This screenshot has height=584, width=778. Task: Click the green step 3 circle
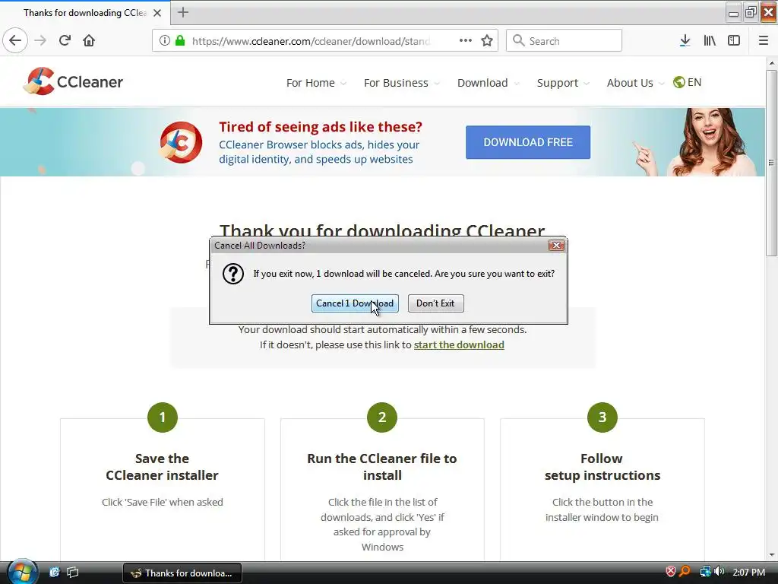(602, 417)
